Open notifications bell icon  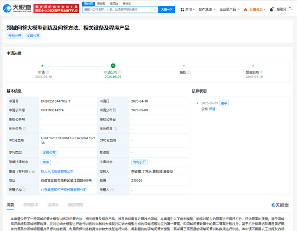271,9
